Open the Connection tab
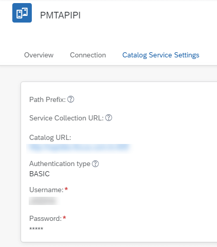The image size is (217, 247). (88, 55)
